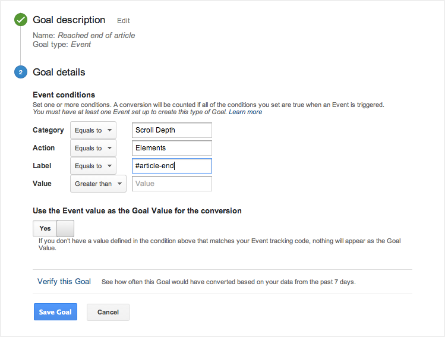Expand the Label 'Equals to' dropdown
This screenshot has height=337, width=445.
pos(93,166)
